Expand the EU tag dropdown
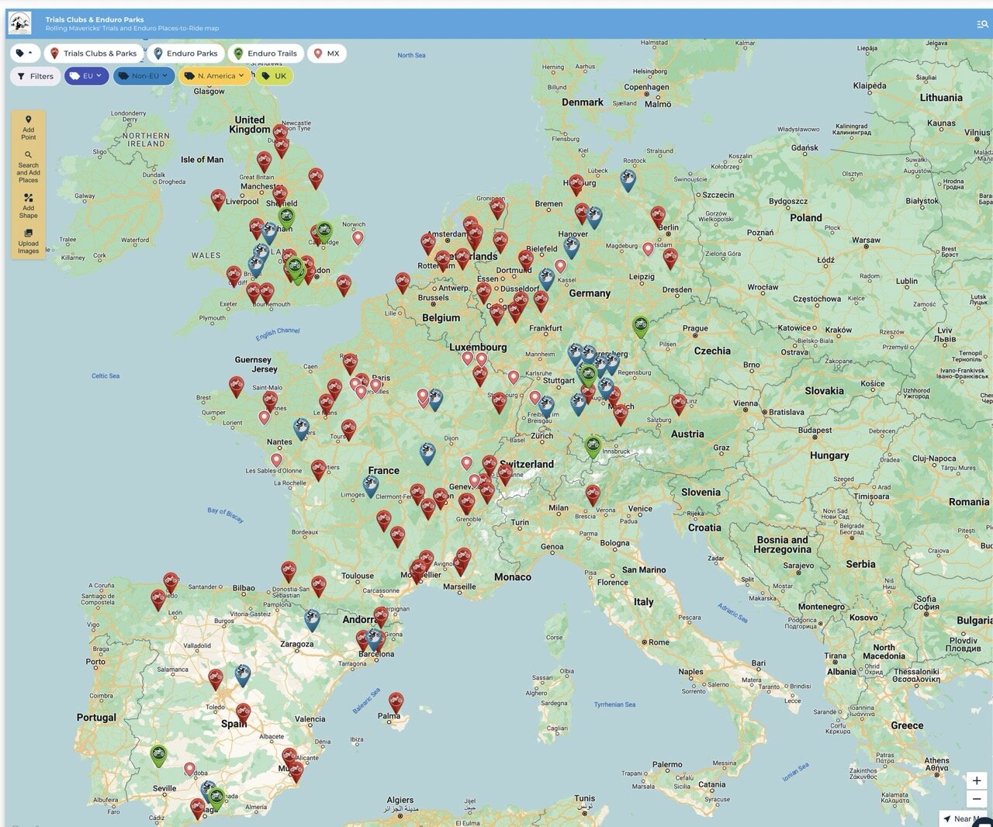993x827 pixels. [x=86, y=76]
